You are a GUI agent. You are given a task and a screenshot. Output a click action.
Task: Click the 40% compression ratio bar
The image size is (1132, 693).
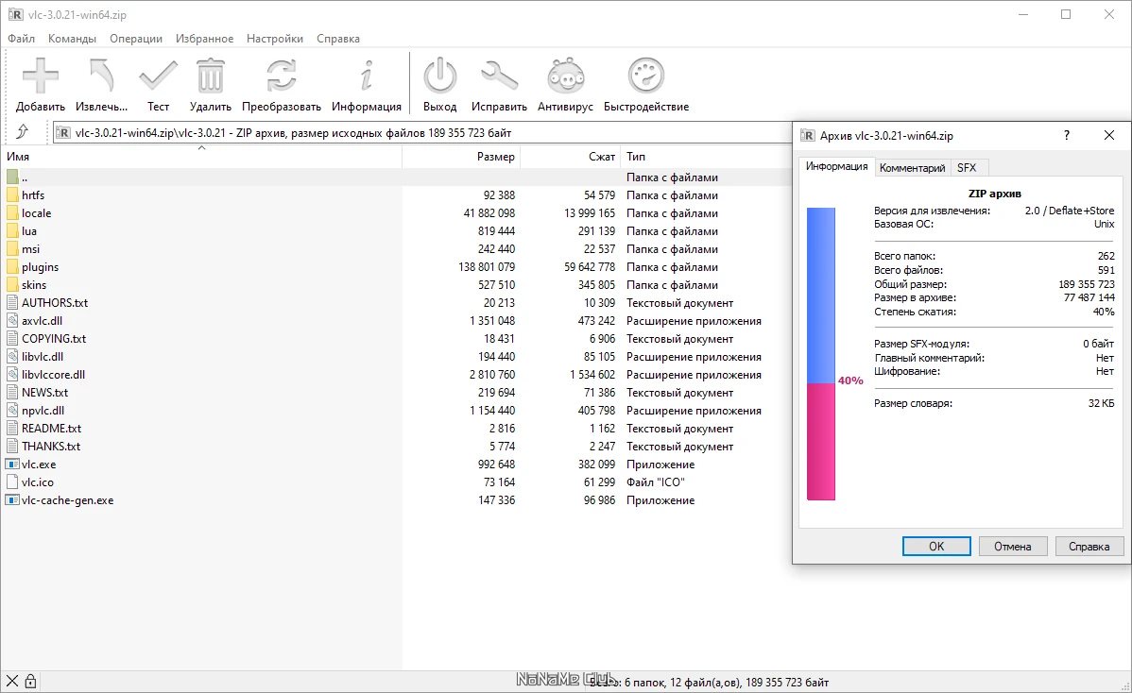[821, 353]
